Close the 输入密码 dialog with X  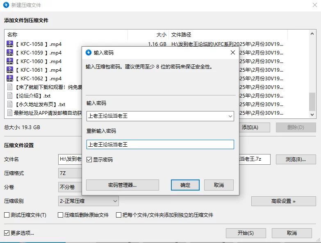tap(233, 52)
